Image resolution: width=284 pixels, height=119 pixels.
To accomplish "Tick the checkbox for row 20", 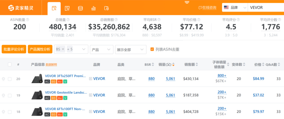I will click(10, 79).
